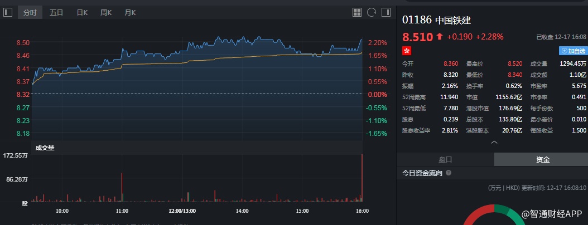The width and height of the screenshot is (588, 225).
Task: Add stock to watchlist via 加自选
Action: (x=573, y=51)
